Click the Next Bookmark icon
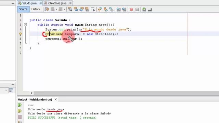This screenshot has height=123, width=219. tap(106, 9)
